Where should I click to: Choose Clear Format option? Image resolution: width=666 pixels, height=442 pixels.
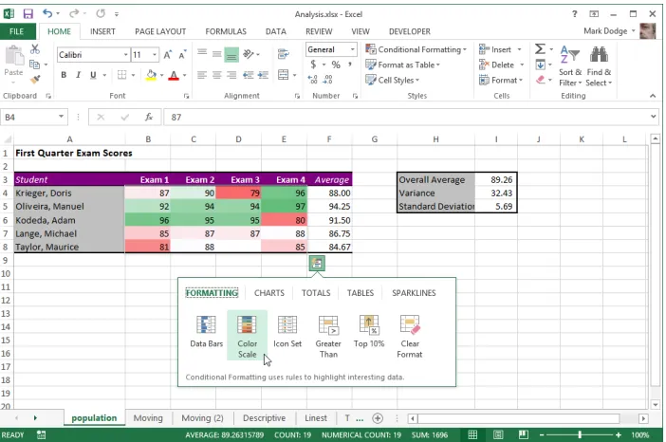pos(410,337)
